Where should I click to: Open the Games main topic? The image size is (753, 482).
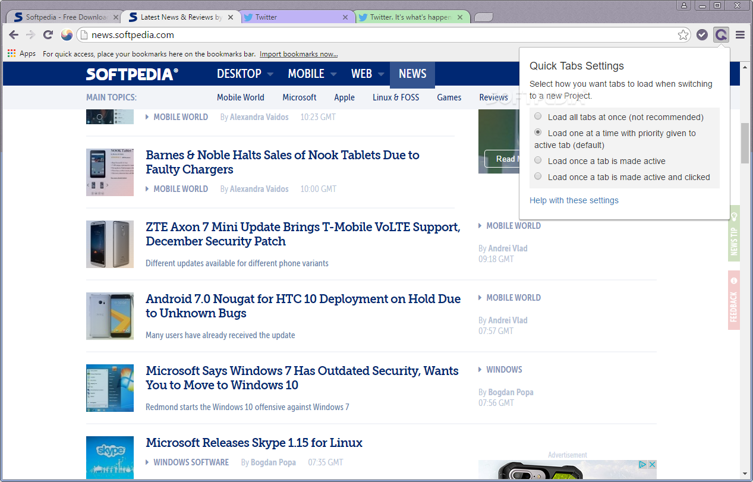449,97
